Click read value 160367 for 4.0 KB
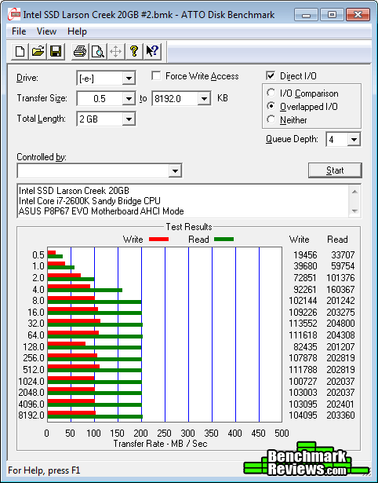The image size is (378, 483). (x=340, y=290)
